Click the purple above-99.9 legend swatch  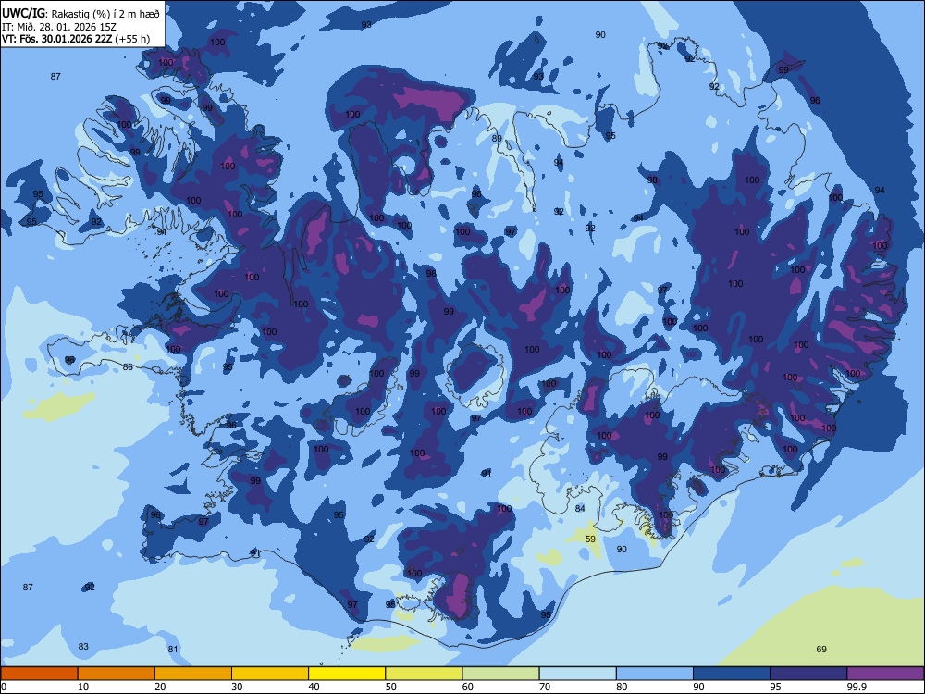coord(885,674)
